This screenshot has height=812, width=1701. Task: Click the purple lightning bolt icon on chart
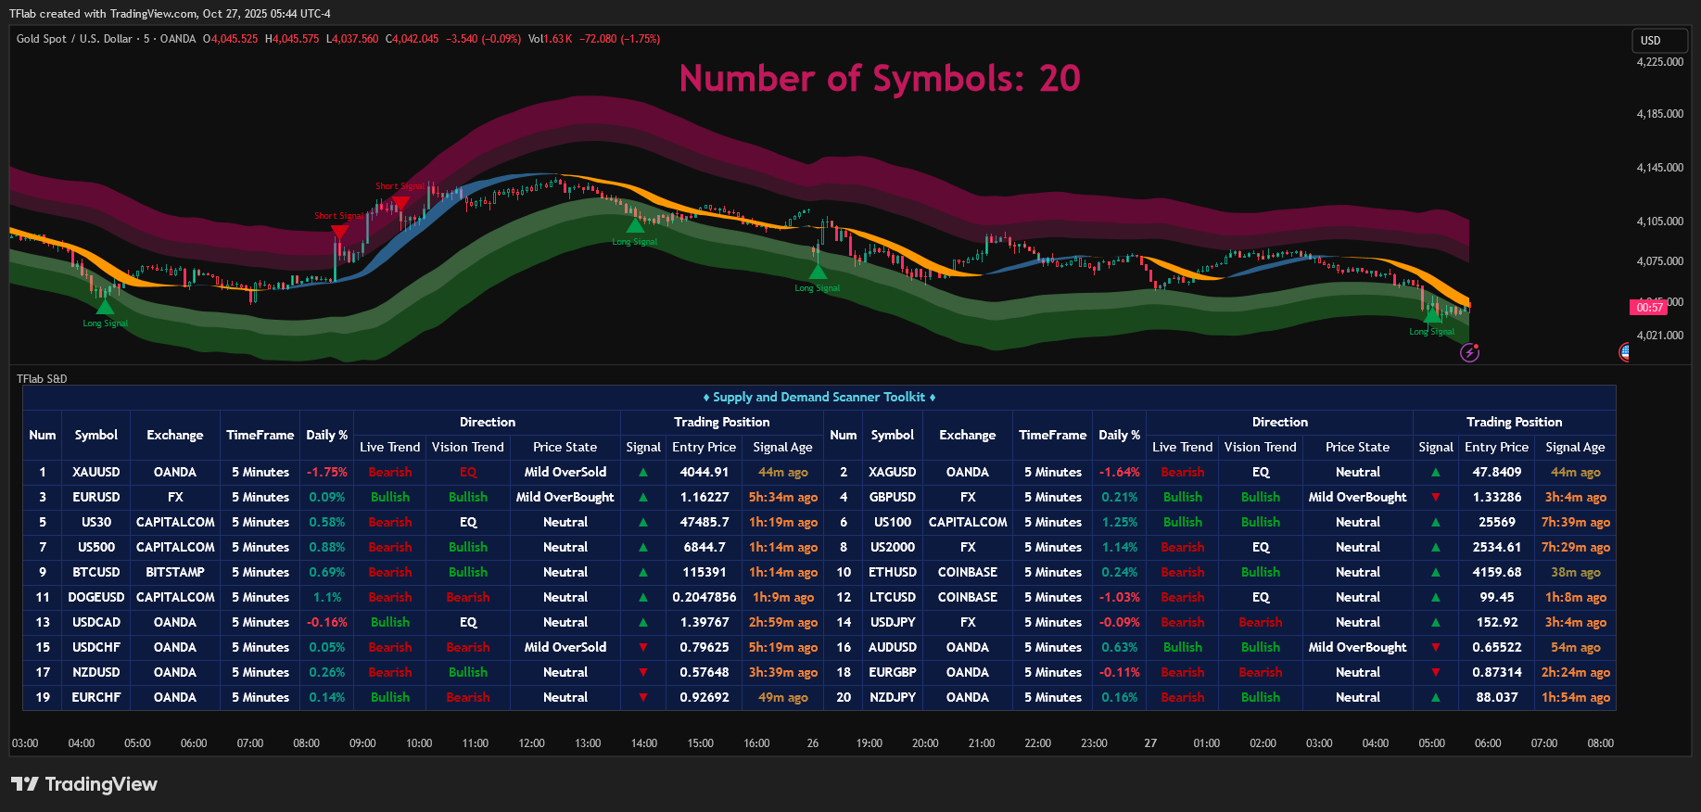(x=1469, y=352)
